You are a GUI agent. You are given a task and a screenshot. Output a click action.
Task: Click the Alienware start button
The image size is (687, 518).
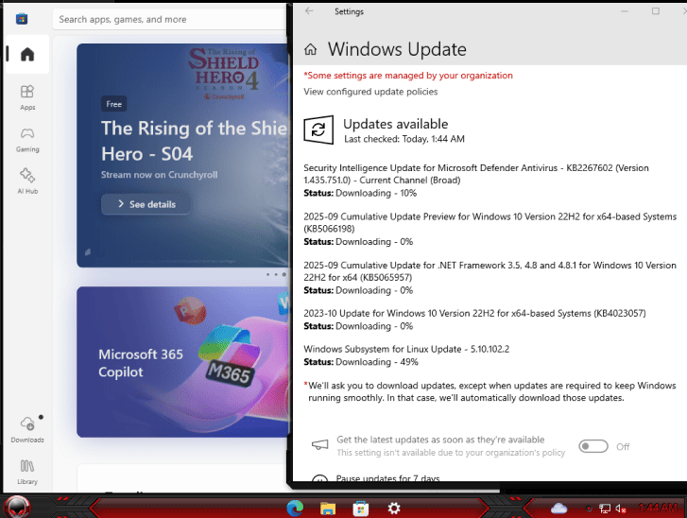(17, 507)
